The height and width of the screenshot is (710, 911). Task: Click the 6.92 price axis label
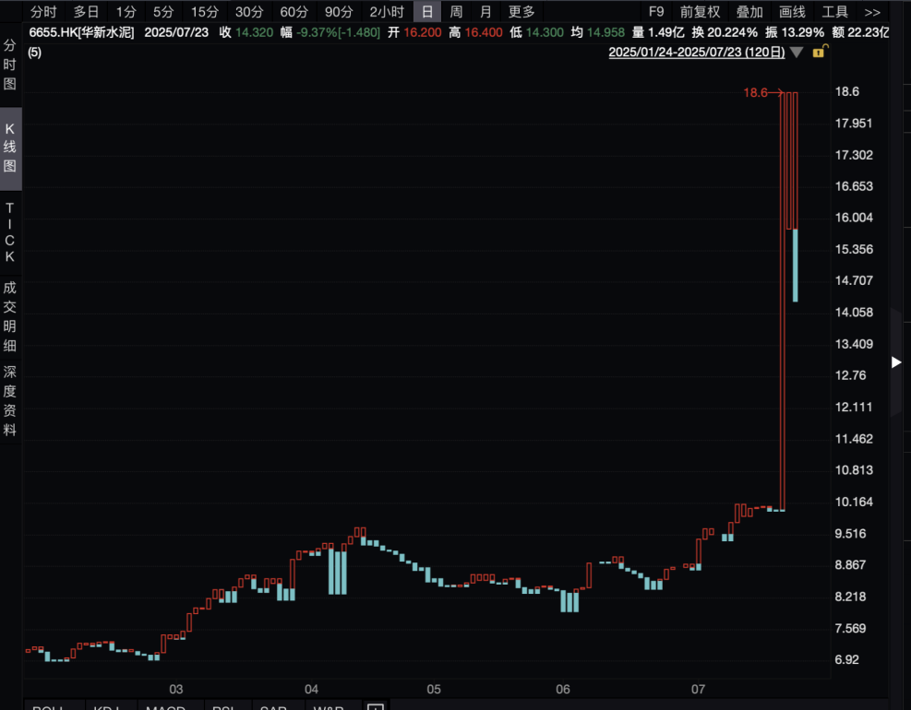846,659
